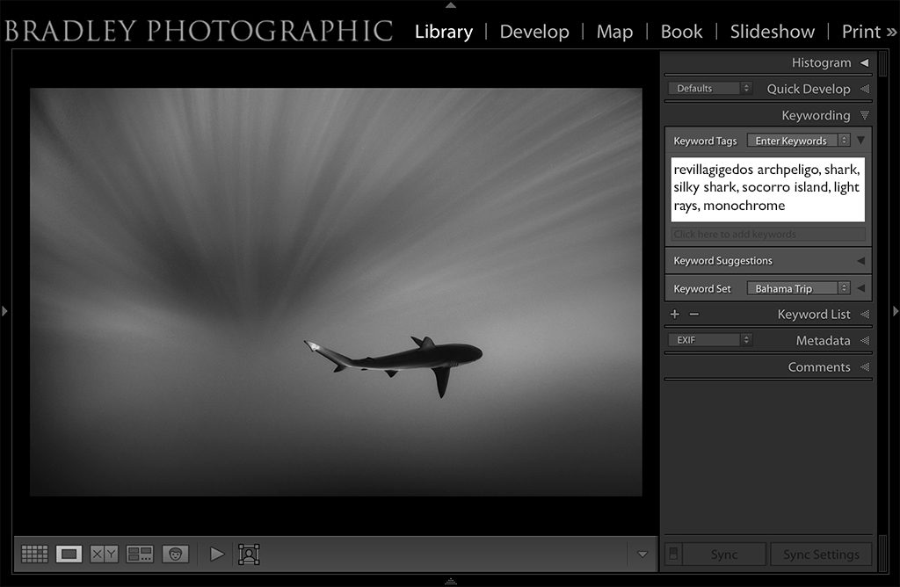900x587 pixels.
Task: Click the Sync button
Action: coord(723,554)
